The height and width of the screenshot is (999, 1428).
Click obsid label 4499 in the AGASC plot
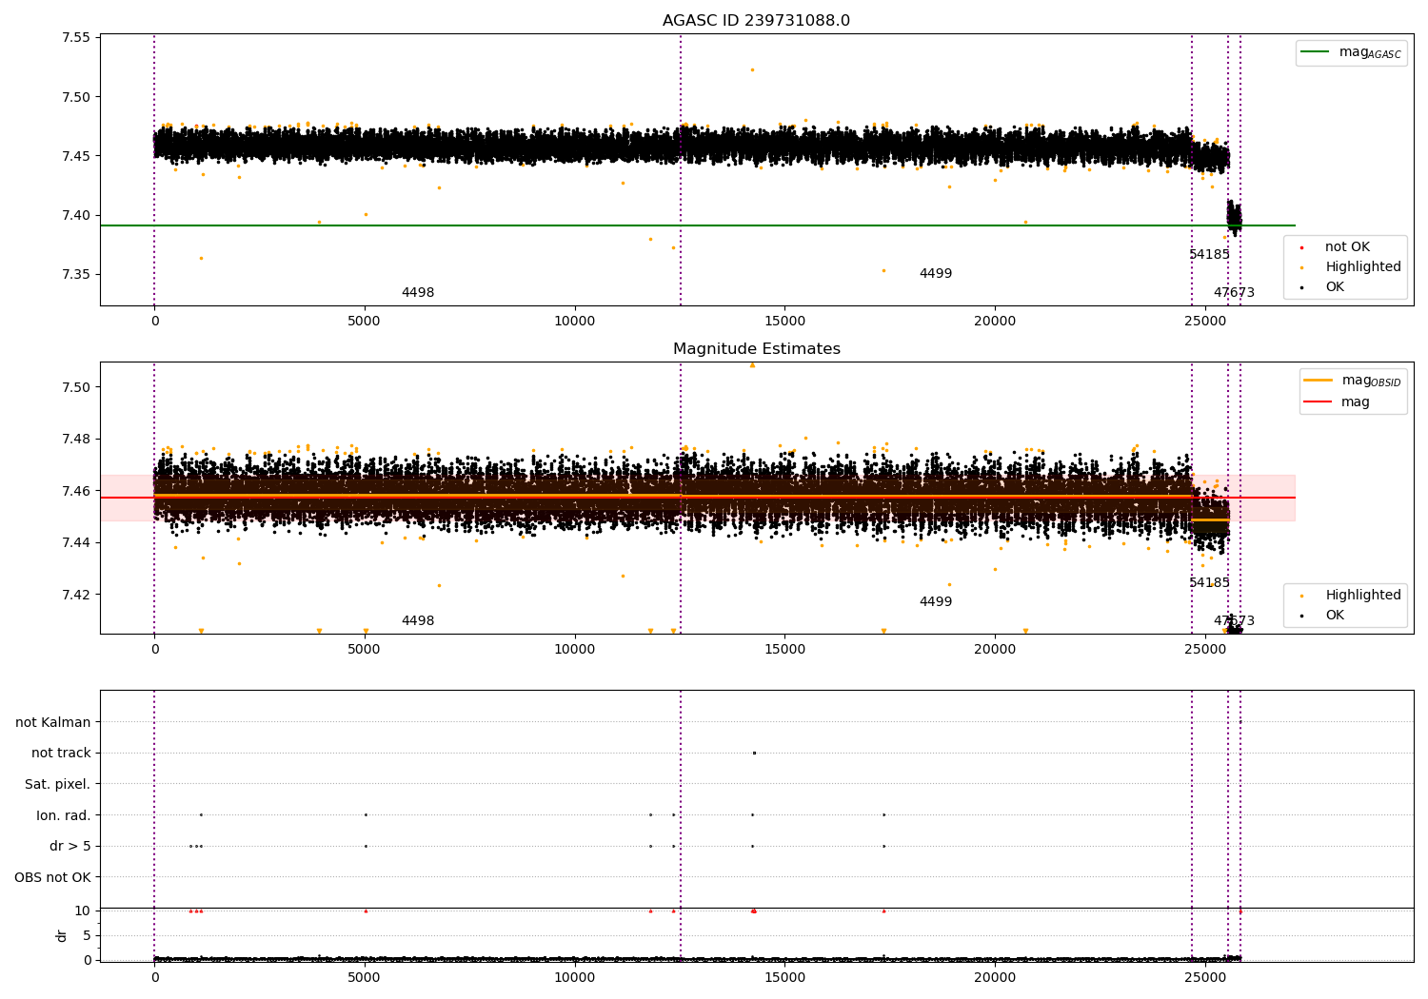point(936,274)
